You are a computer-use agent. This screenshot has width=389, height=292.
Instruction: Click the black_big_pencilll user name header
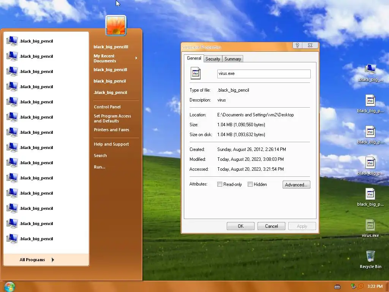(111, 47)
